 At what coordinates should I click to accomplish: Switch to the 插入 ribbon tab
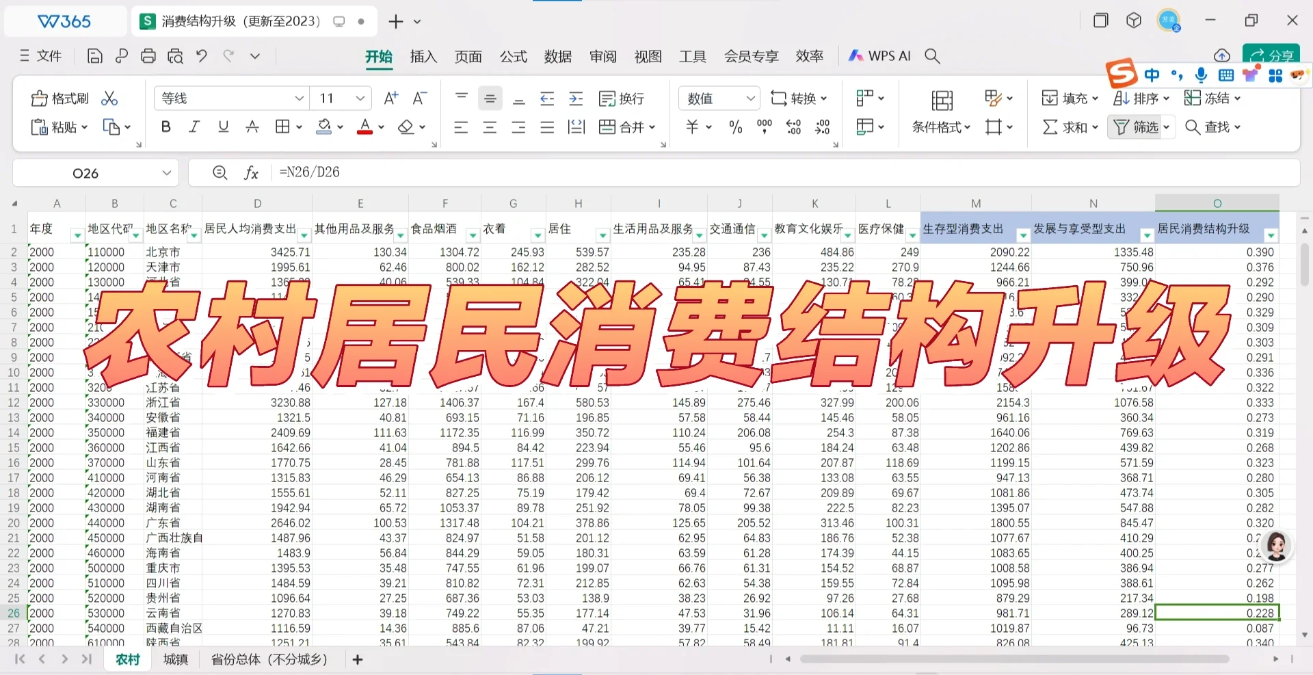click(x=423, y=56)
